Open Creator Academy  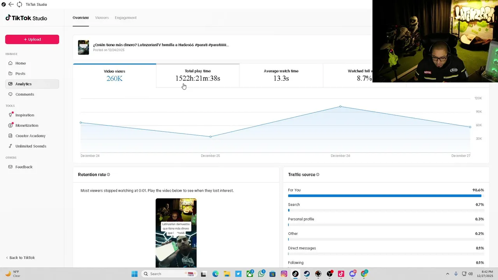click(x=32, y=136)
